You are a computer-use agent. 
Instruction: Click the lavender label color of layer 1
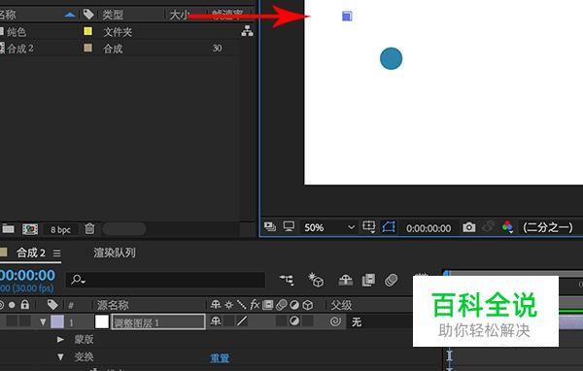57,321
